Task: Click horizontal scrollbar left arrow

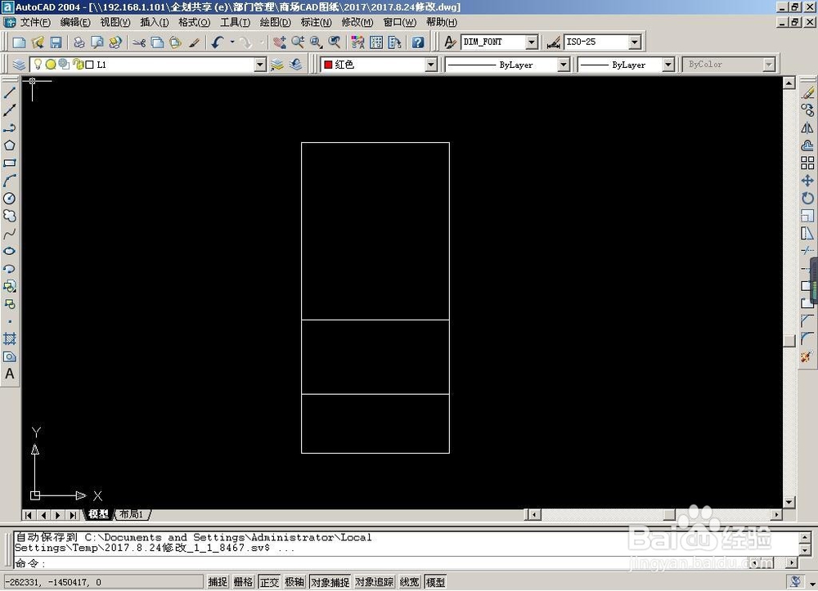Action: point(533,514)
